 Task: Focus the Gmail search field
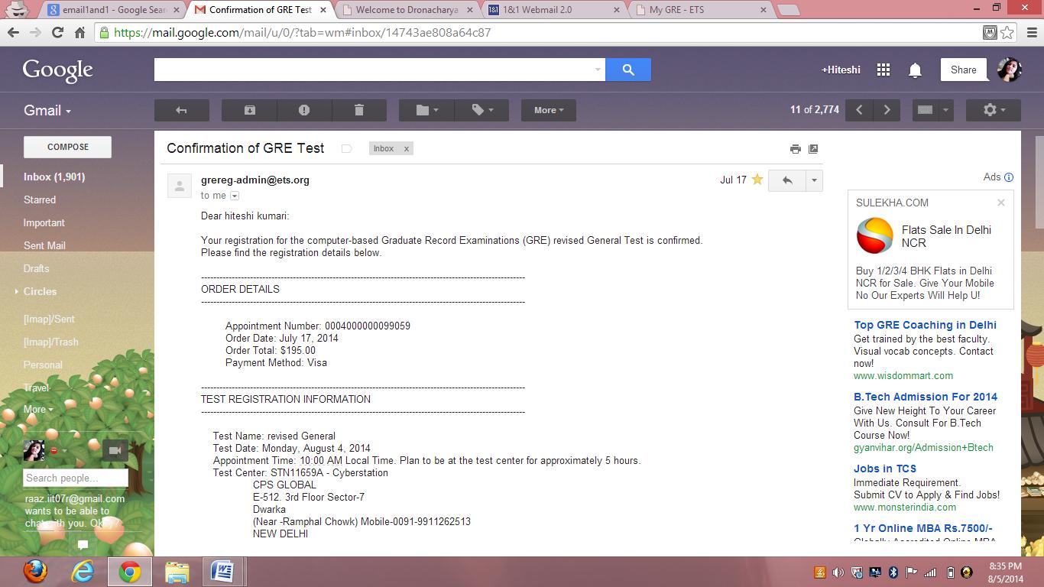pos(373,70)
